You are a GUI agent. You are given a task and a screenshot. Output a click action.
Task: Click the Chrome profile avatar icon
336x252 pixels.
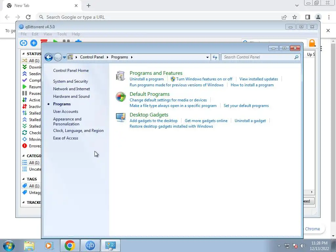tap(318, 17)
